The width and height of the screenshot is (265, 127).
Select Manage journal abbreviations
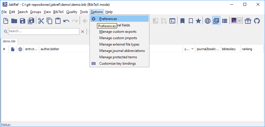(119, 51)
